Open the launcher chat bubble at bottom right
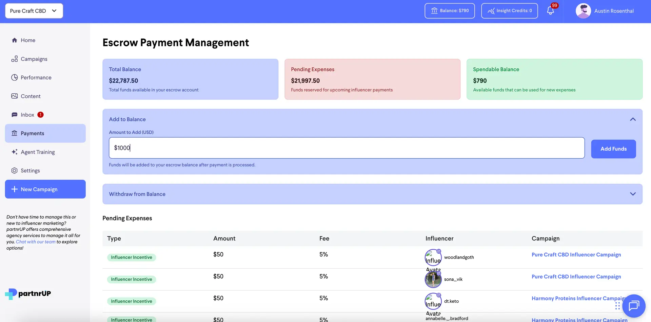This screenshot has height=322, width=651. [x=634, y=306]
